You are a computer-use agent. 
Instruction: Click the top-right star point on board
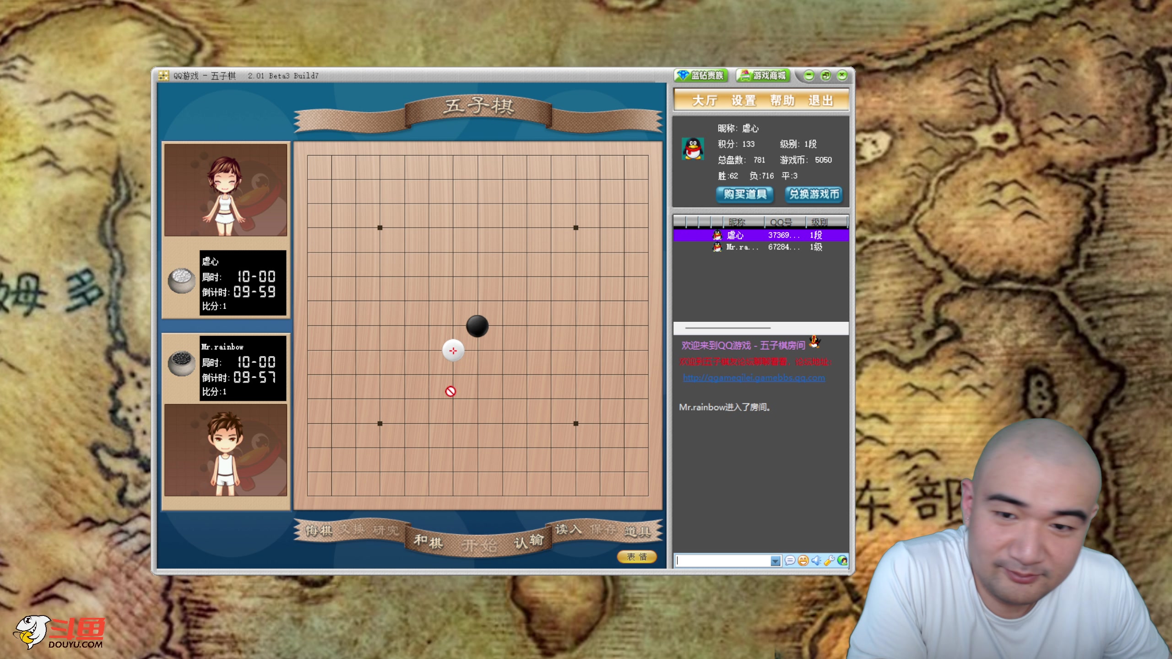tap(576, 227)
